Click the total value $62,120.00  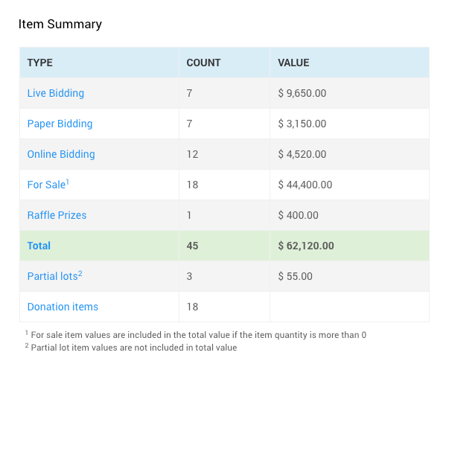(x=306, y=246)
